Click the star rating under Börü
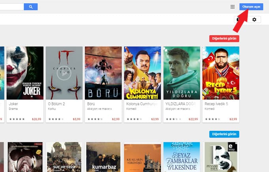 click(95, 119)
